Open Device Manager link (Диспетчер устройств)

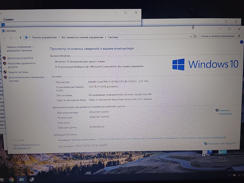20,58
